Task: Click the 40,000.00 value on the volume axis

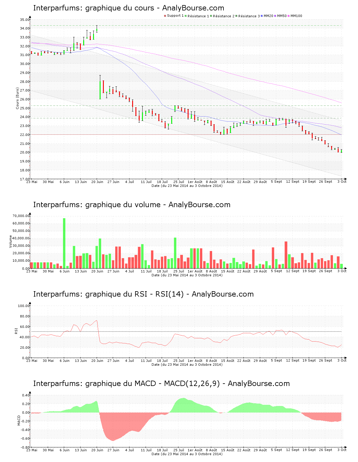Action: pyautogui.click(x=21, y=238)
